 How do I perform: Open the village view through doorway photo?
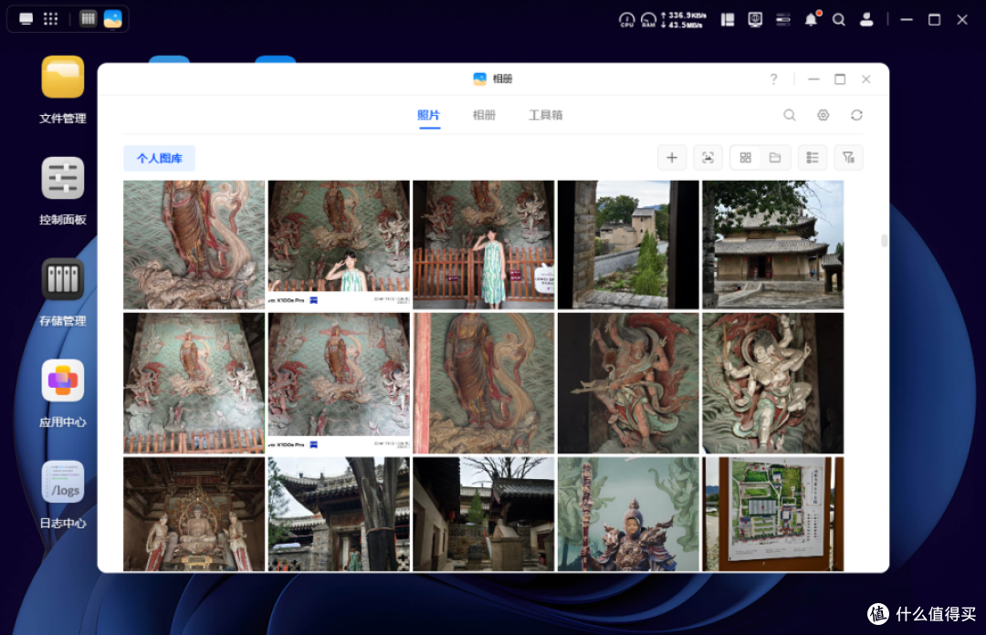click(628, 245)
